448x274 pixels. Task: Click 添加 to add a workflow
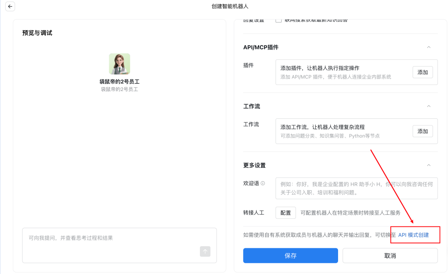422,131
